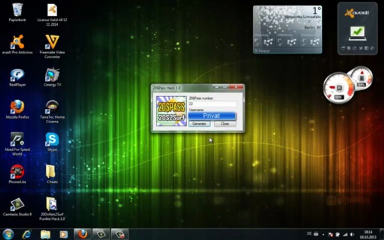
Task: Click the Generate button in 20$Pass Hack
Action: coord(199,124)
